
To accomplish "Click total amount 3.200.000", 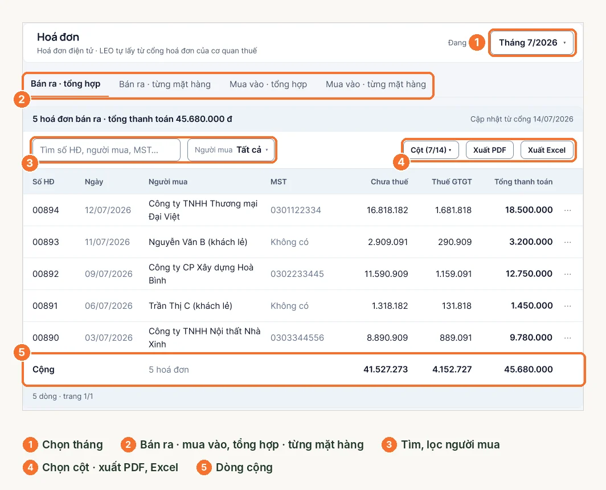I will coord(531,242).
